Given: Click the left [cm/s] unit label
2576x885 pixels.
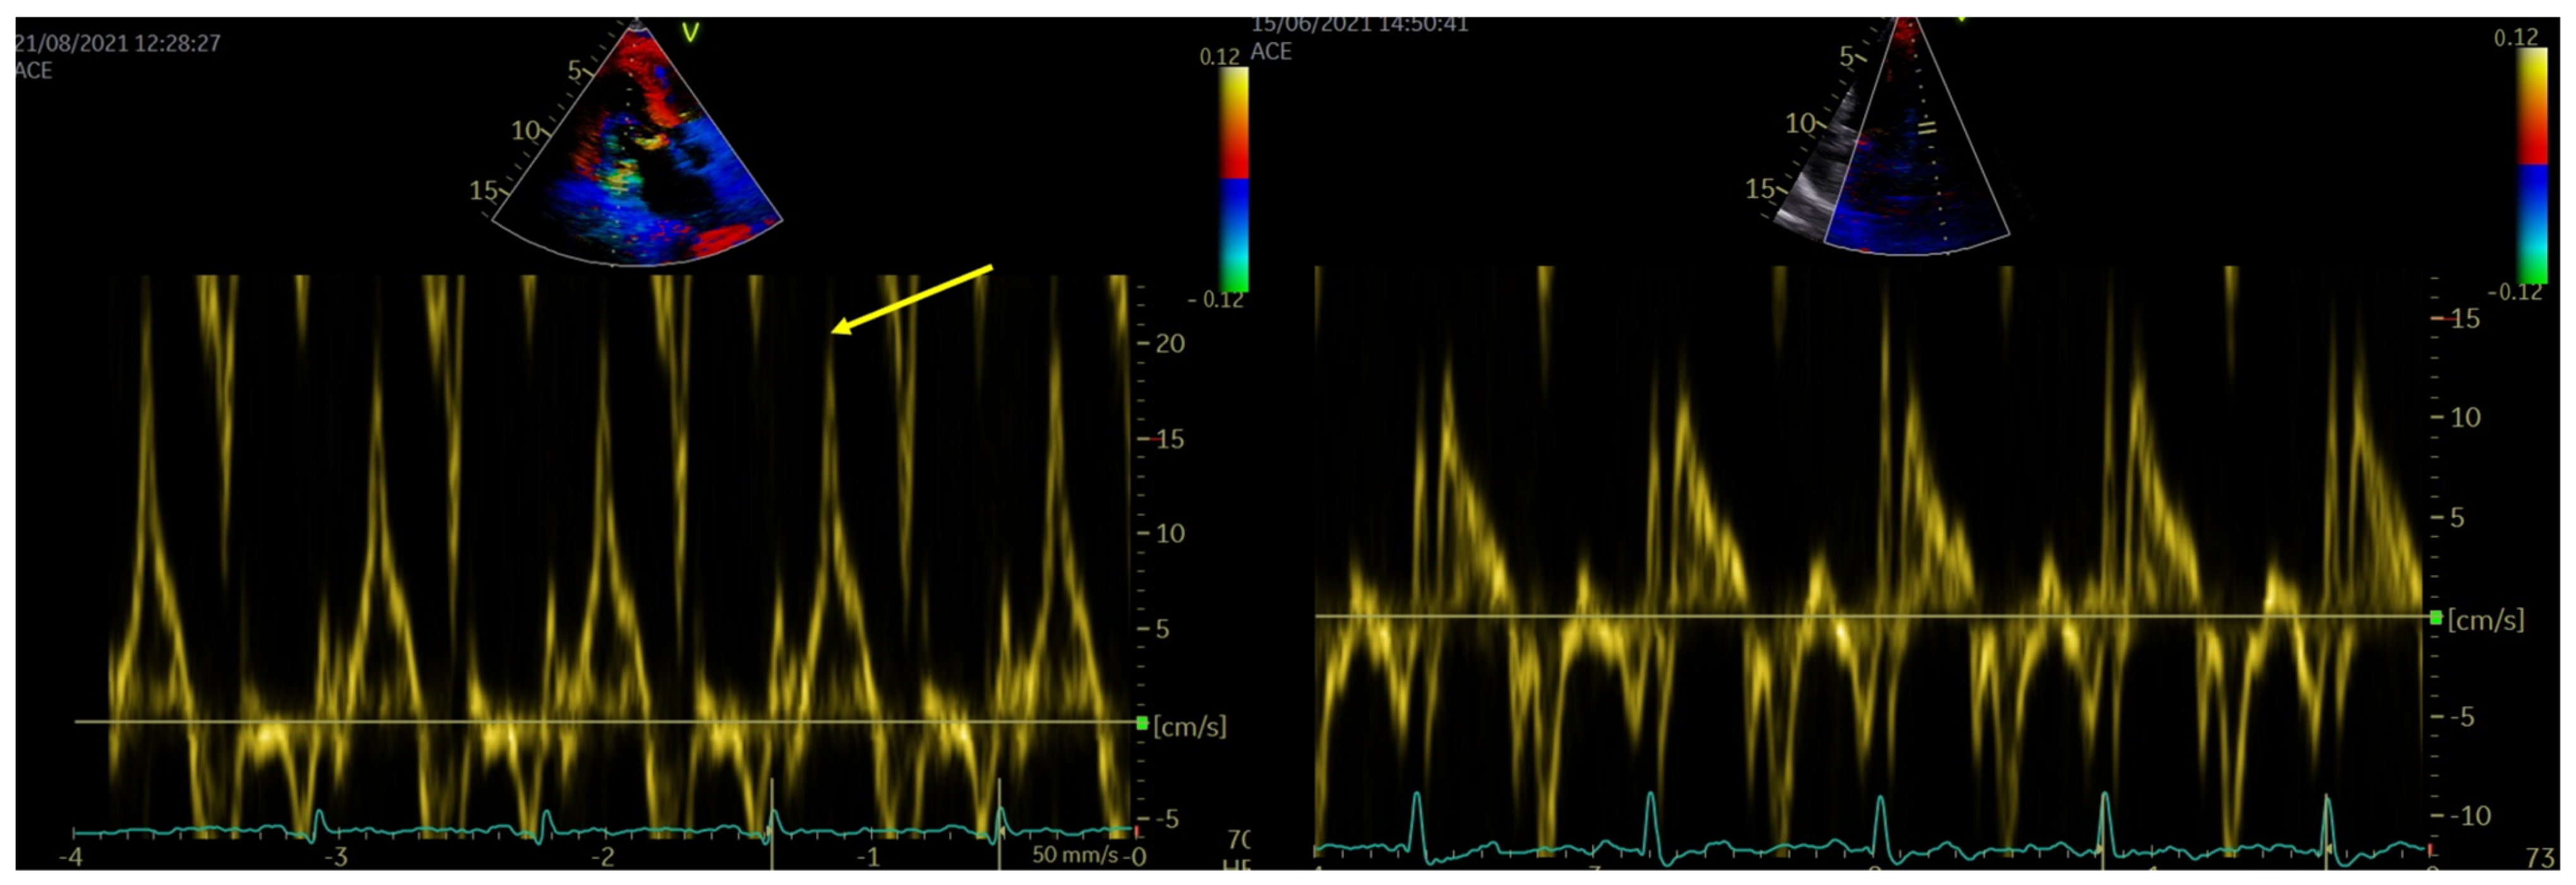Looking at the screenshot, I should pyautogui.click(x=1189, y=726).
